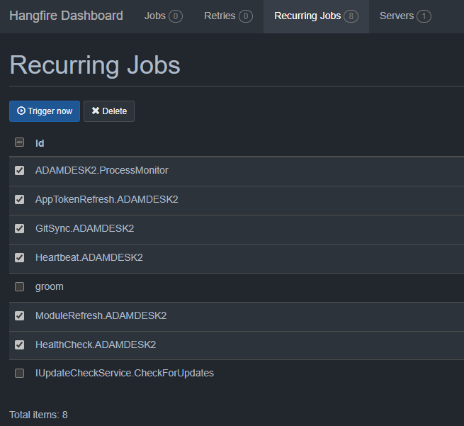Click the Heartbeat.ADAMDESK2 job id text
The height and width of the screenshot is (426, 464).
tap(89, 257)
